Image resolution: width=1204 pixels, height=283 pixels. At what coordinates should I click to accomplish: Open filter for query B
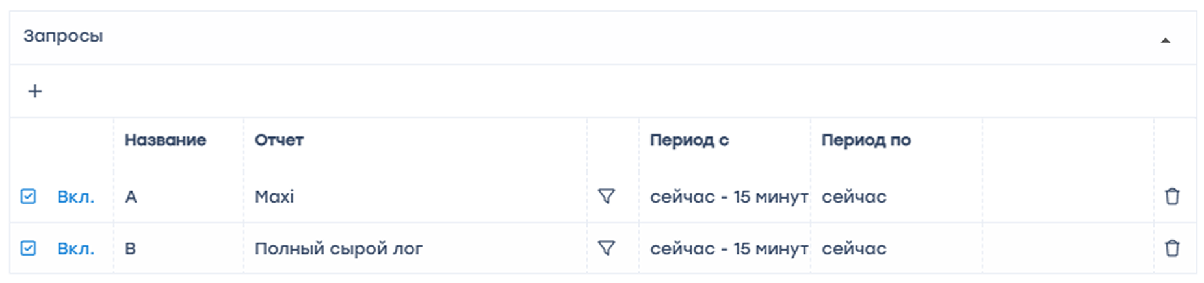click(606, 248)
